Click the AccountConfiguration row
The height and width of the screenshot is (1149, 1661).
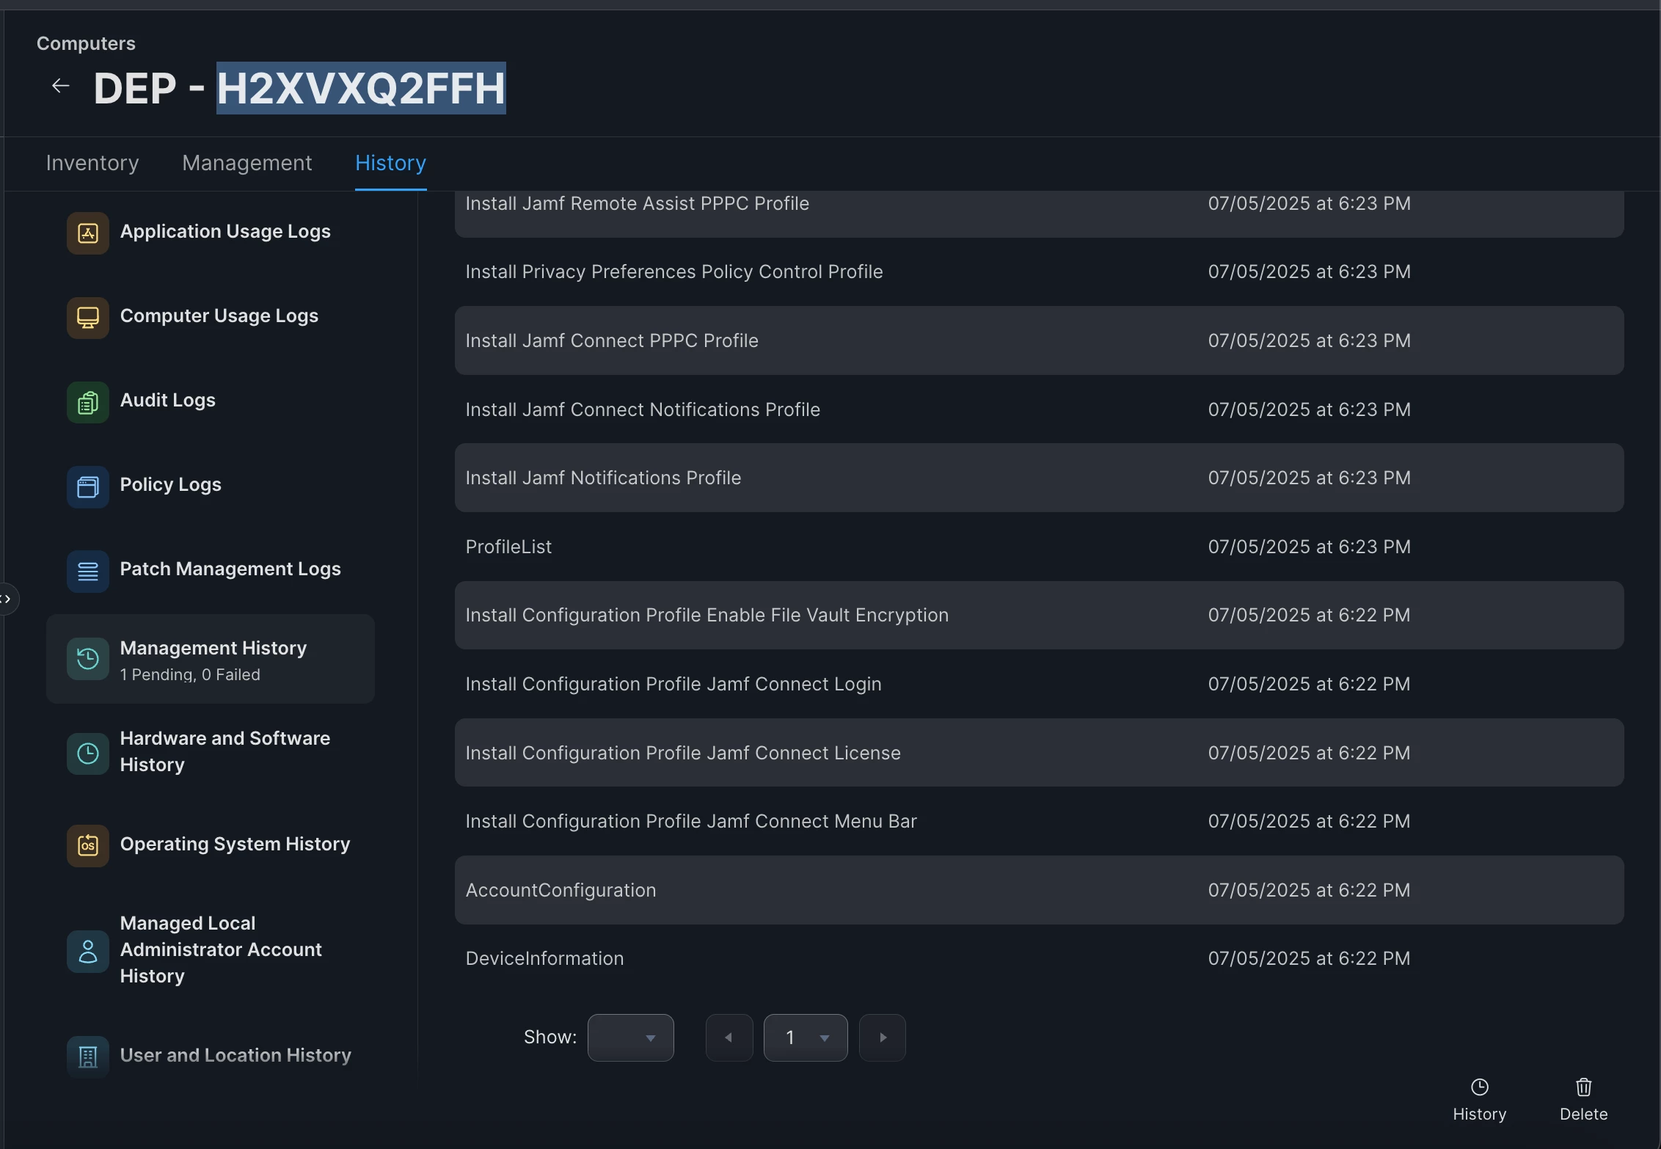1039,891
